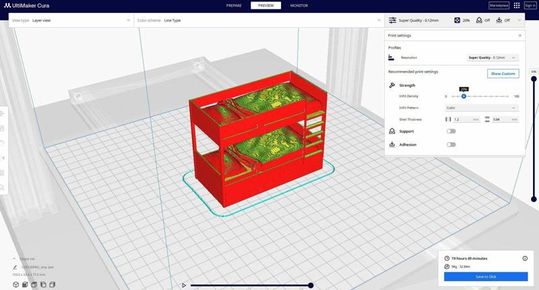Play the layer simulation

184,285
